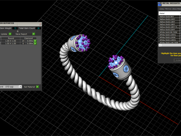Viewport: 181px width, 136px height.
Task: Click the green arrow next to Update
Action: (10, 34)
